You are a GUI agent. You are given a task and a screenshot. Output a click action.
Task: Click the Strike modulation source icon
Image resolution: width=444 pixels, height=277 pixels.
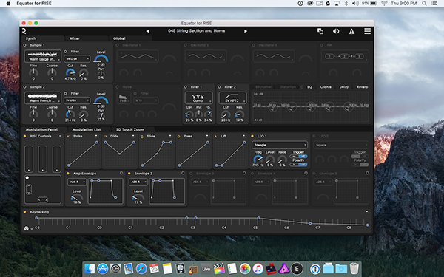68,136
